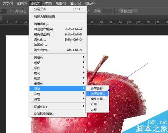168x133 pixels.
Task: Click the 调整边缘... button
Action: coord(128,11)
